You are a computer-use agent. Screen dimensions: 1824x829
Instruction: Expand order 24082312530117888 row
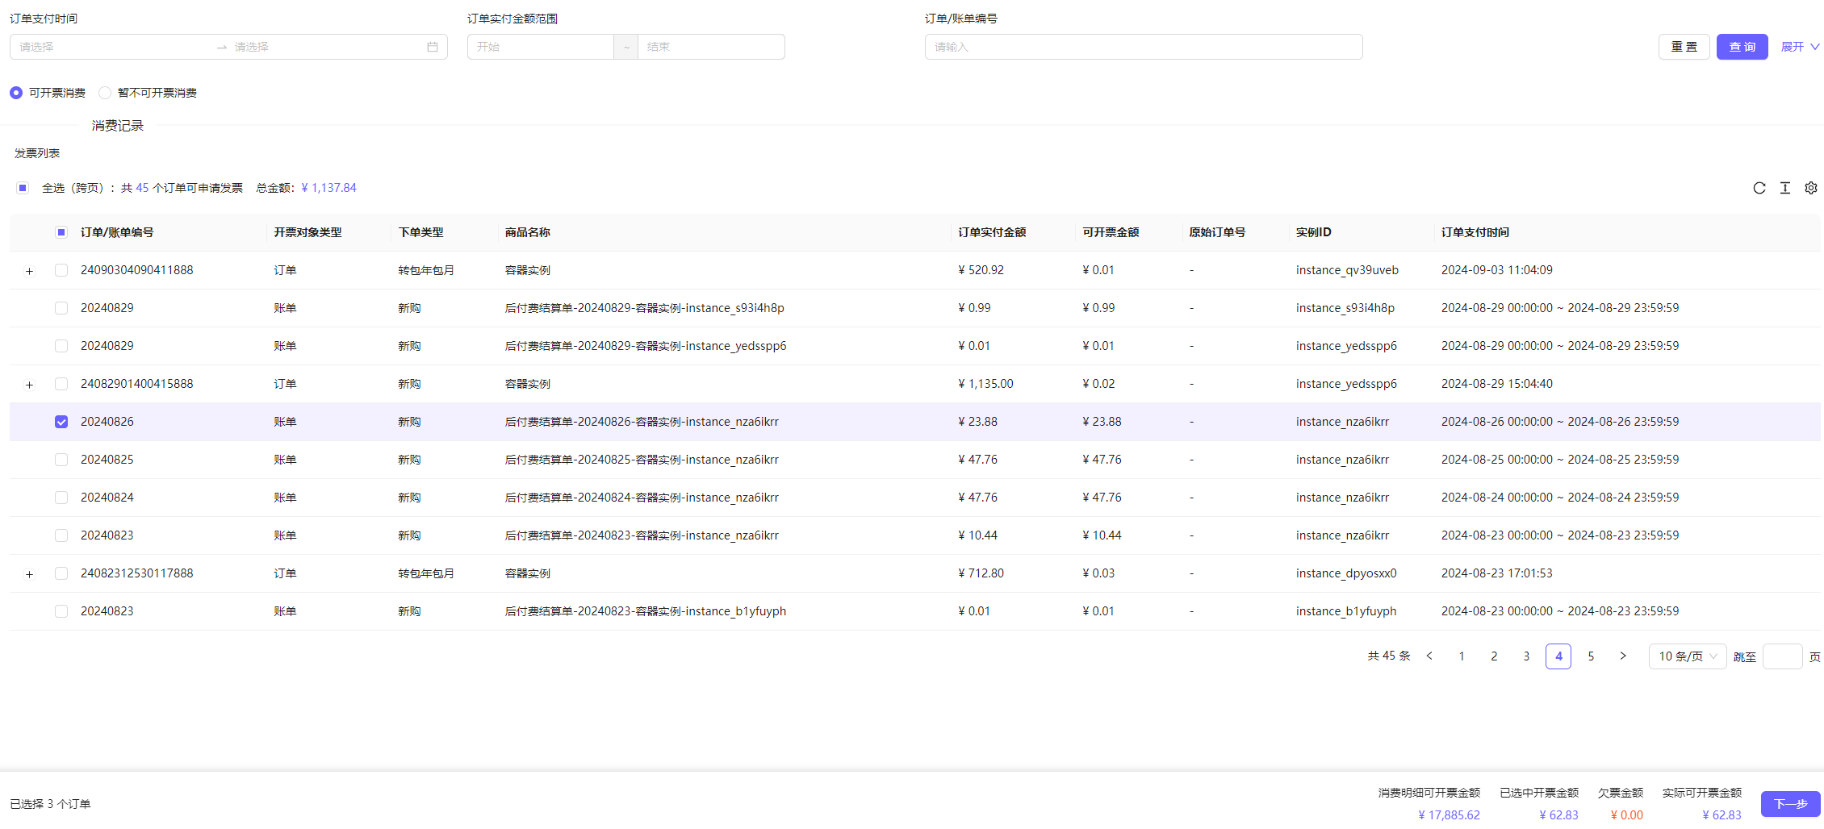30,574
